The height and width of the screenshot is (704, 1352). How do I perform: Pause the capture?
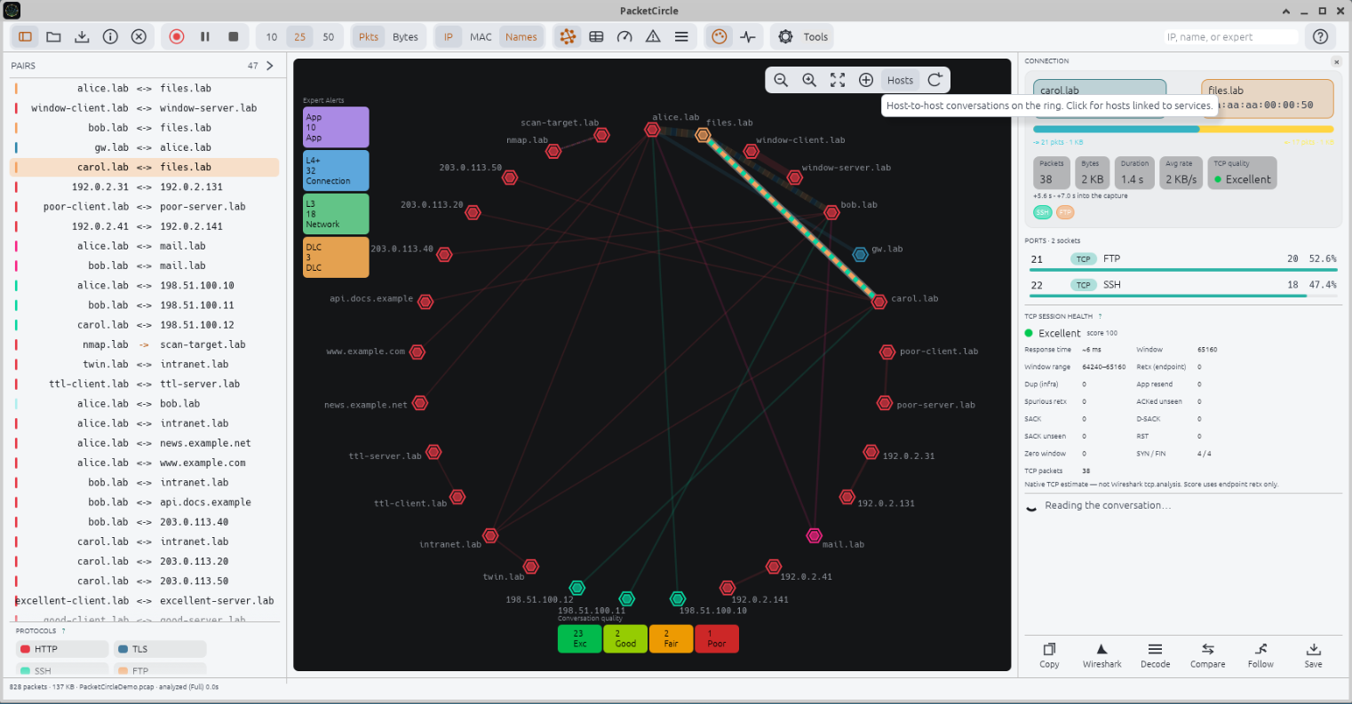pos(204,36)
